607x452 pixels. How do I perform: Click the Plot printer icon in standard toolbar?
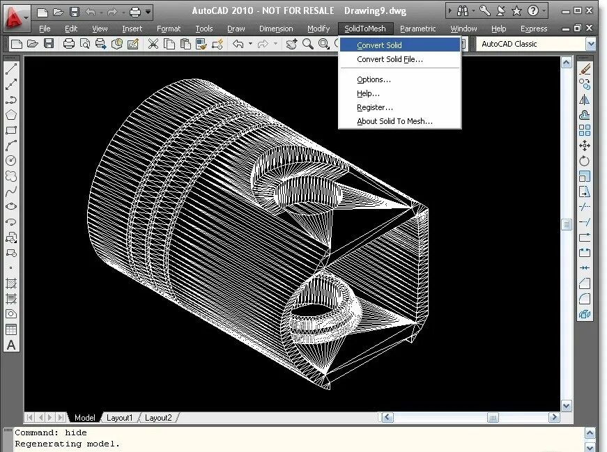68,44
